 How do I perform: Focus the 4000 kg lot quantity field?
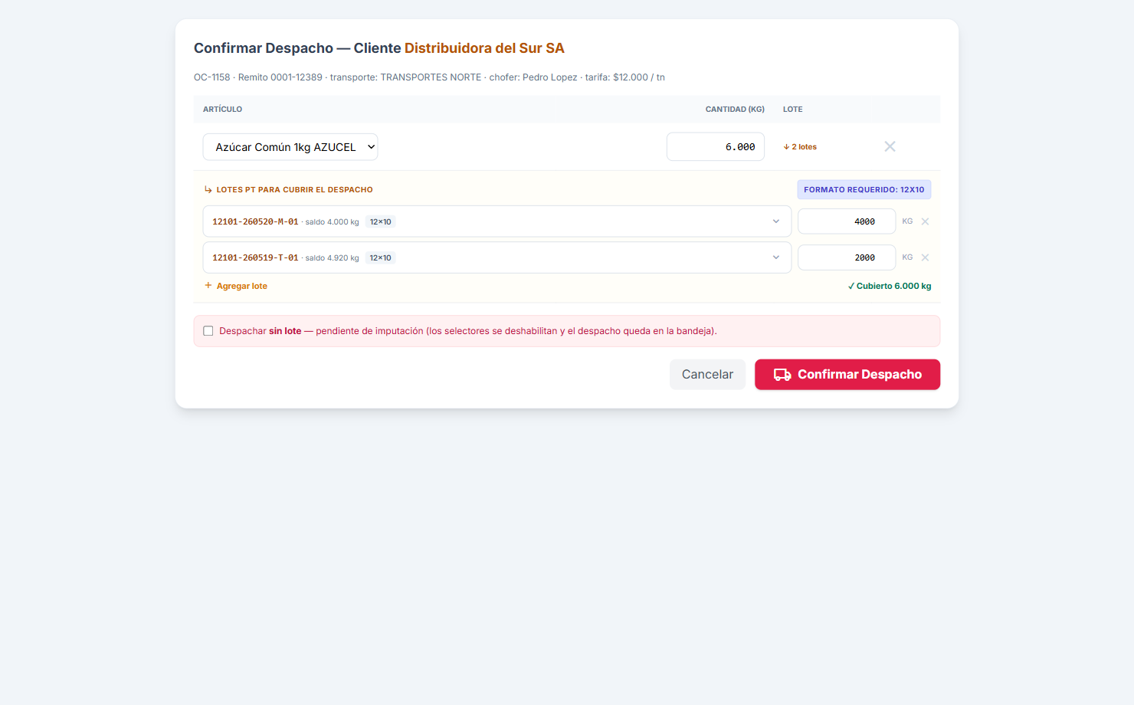847,221
